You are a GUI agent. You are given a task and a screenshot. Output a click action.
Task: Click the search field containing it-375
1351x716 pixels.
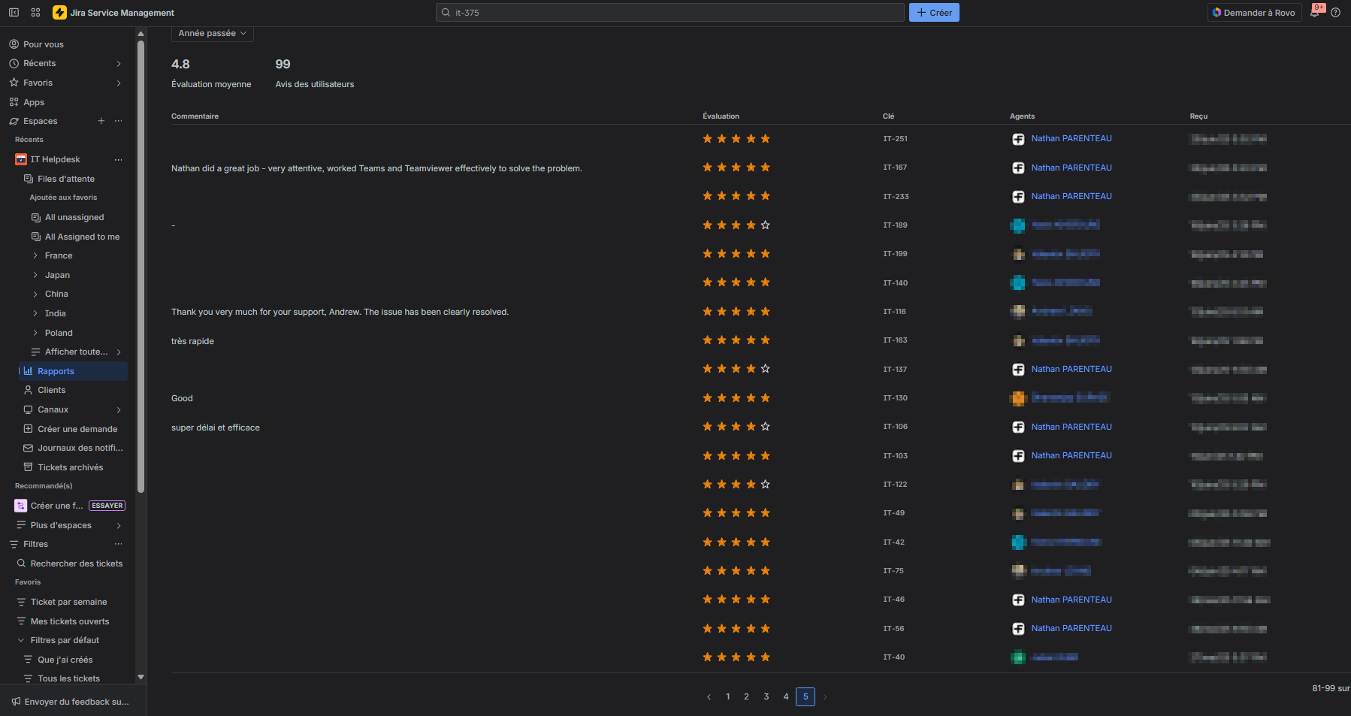pyautogui.click(x=669, y=13)
